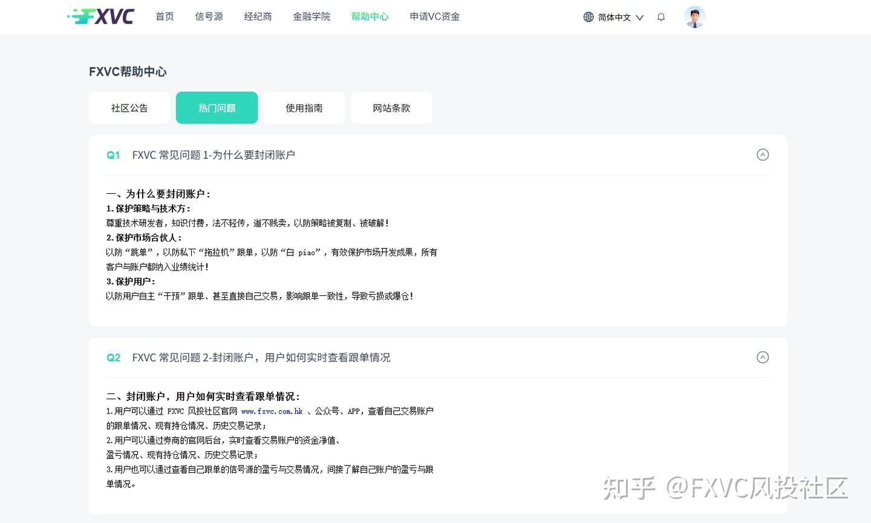This screenshot has height=523, width=871.
Task: Open 申请VC资金 in the navigation bar
Action: (435, 16)
